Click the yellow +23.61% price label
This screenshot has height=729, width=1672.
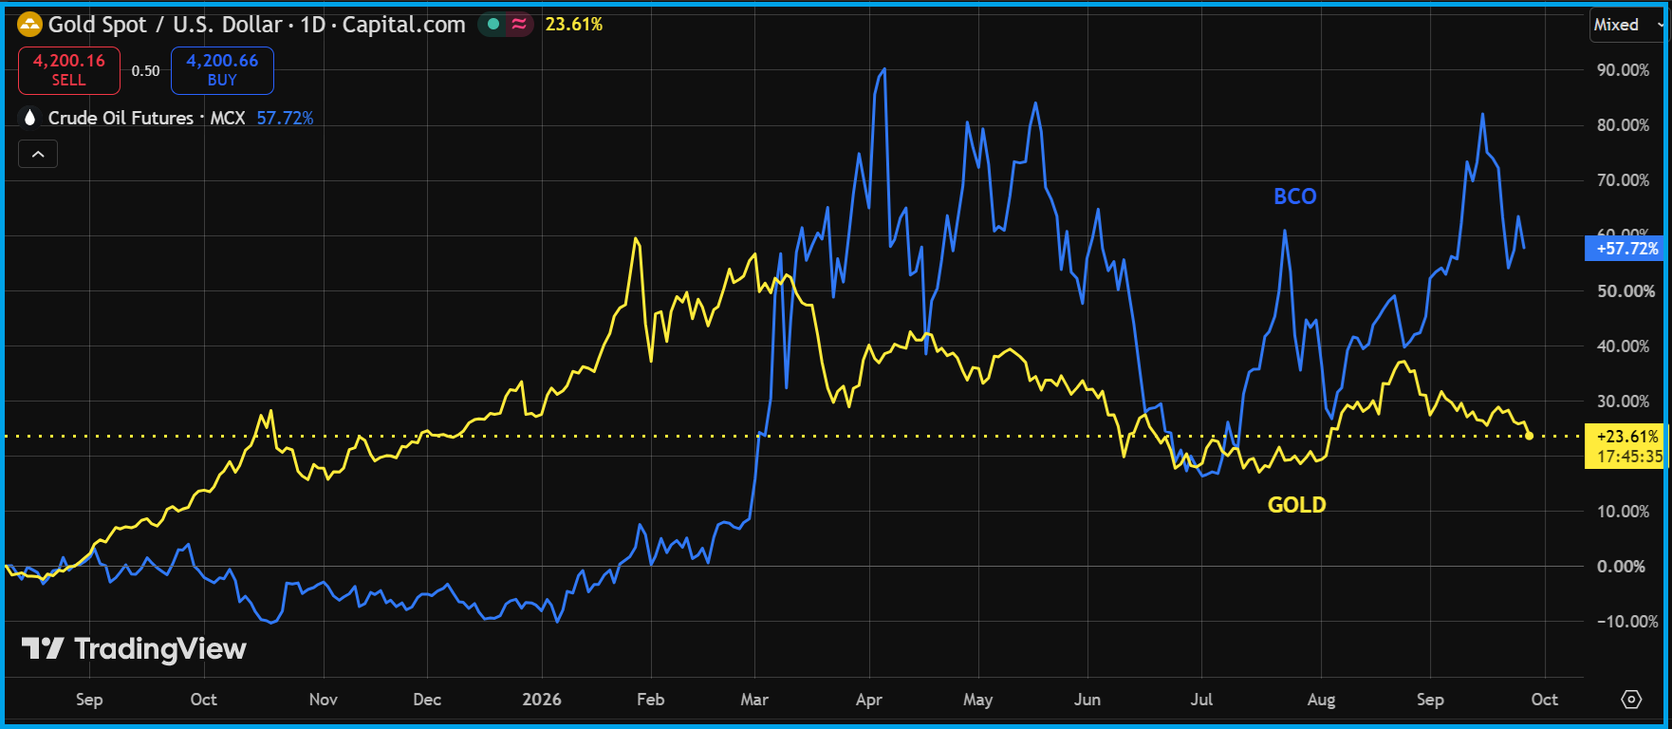(1625, 446)
